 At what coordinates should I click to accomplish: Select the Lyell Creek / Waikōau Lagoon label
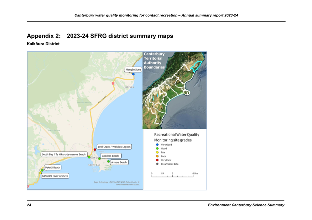pyautogui.click(x=114, y=147)
